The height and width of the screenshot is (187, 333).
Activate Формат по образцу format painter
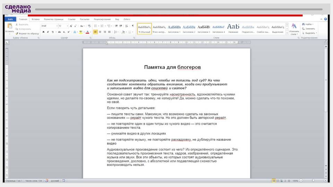point(27,34)
